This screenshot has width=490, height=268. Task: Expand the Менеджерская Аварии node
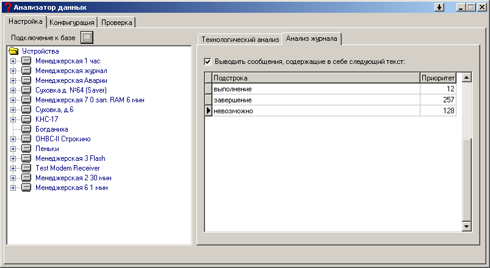coord(13,80)
